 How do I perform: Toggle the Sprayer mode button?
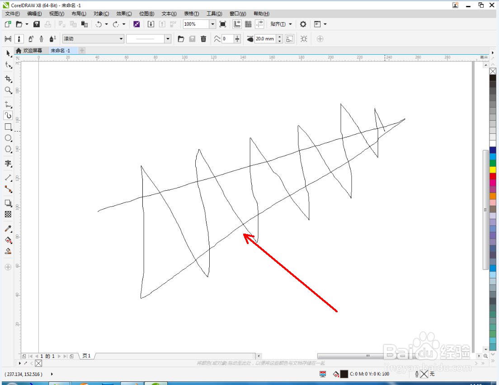[31, 39]
